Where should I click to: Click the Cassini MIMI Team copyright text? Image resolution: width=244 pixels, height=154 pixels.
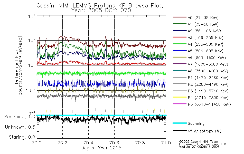pyautogui.click(x=199, y=142)
